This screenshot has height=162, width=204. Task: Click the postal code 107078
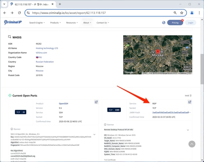[39, 75]
